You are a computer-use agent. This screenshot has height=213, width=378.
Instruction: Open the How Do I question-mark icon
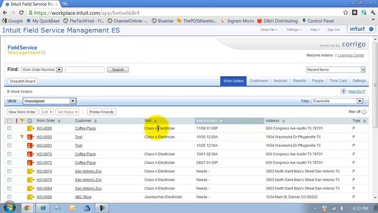pos(343,91)
